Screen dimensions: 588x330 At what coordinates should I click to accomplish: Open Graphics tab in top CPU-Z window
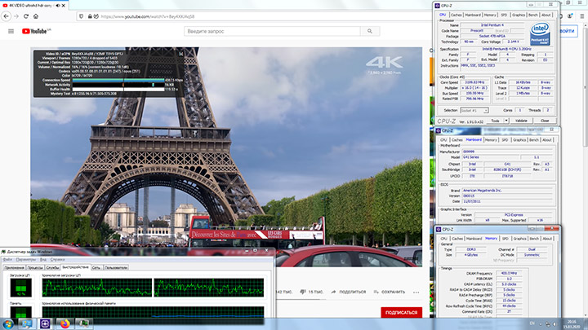(519, 15)
